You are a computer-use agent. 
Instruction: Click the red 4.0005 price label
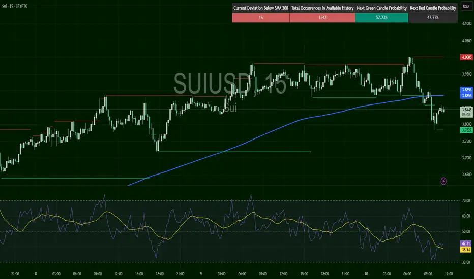coord(466,57)
